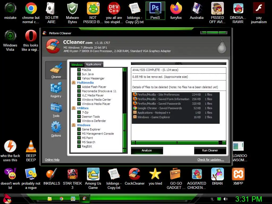Select the 'Firefox/Mozilla - Site Preferences' result row
272x204 pixels.
point(176,95)
